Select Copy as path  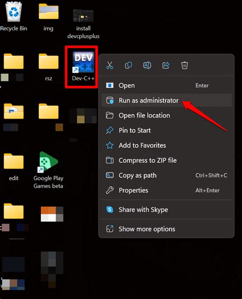point(166,175)
